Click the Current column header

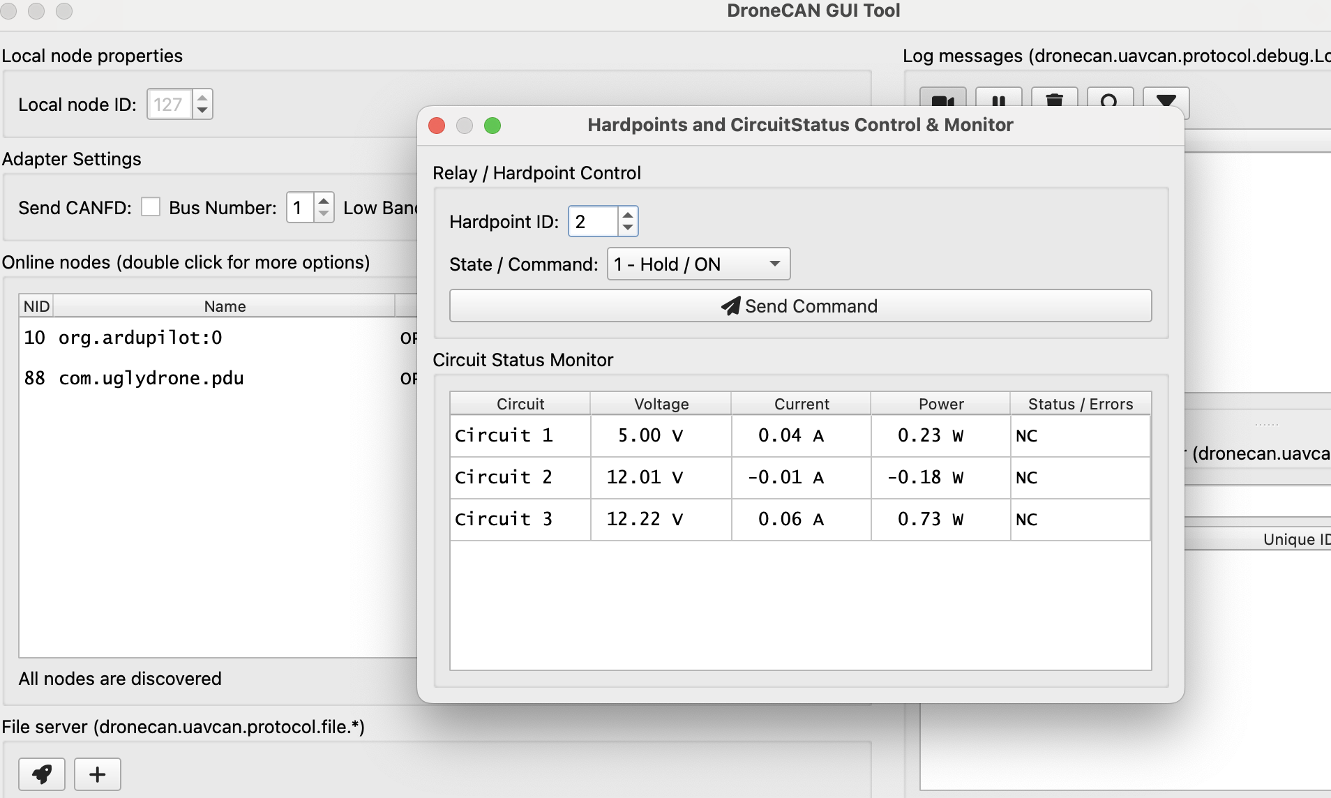pyautogui.click(x=802, y=404)
